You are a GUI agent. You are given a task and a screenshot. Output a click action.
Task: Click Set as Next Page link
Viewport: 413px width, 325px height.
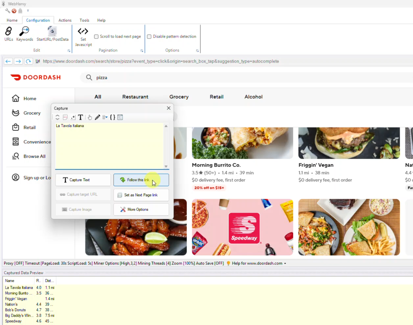tap(141, 195)
